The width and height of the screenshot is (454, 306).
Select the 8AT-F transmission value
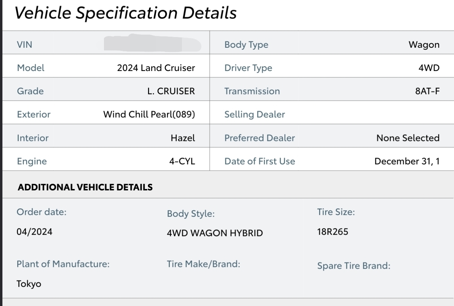pos(427,91)
